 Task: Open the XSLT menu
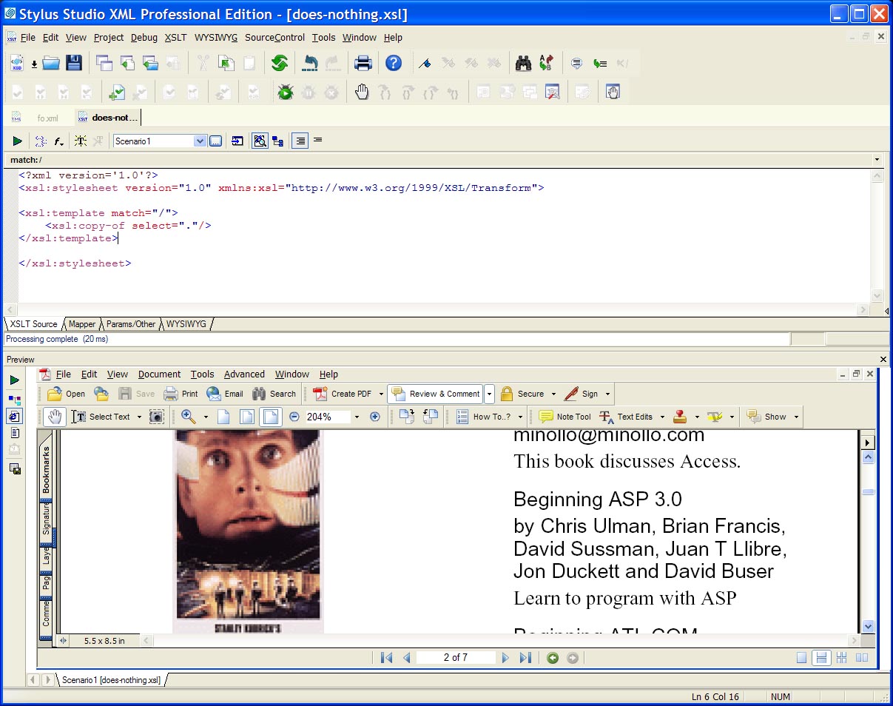175,38
